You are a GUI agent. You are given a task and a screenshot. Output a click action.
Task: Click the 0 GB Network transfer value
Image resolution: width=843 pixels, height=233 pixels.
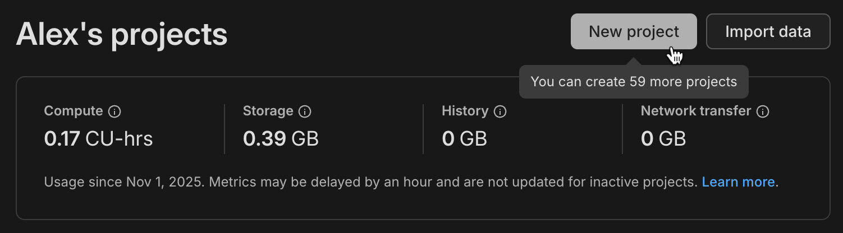click(663, 138)
